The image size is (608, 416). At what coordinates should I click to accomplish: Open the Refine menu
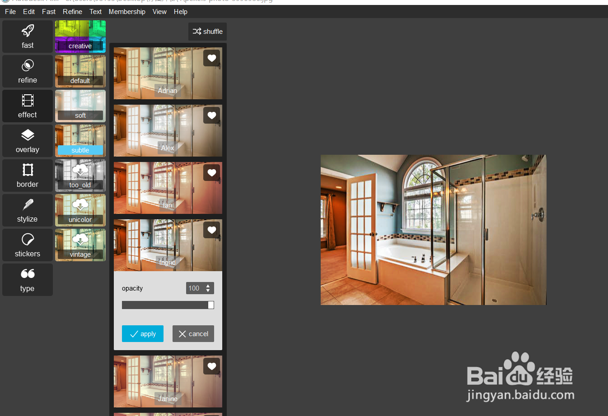click(73, 12)
